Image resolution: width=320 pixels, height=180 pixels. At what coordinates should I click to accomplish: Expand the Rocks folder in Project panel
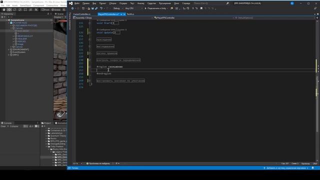click(x=46, y=138)
